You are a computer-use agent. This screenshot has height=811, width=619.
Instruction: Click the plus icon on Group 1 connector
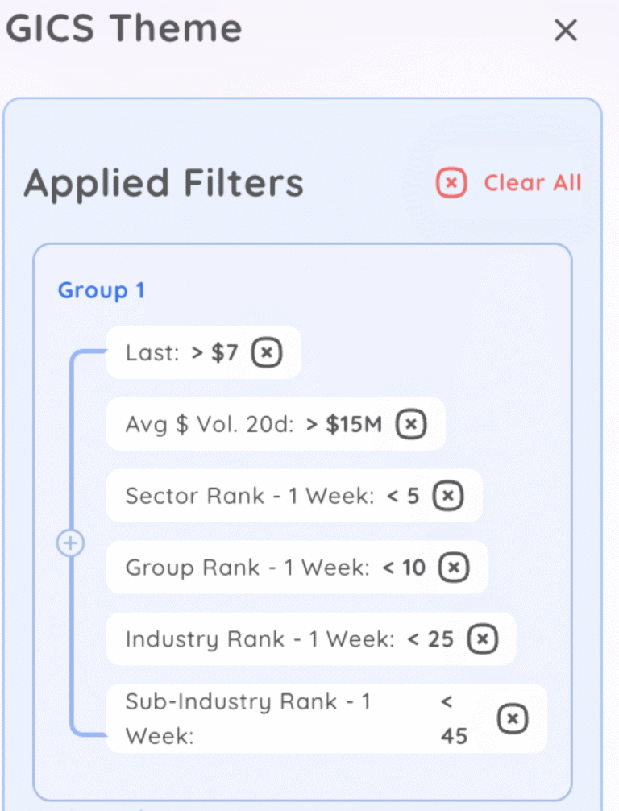point(71,543)
